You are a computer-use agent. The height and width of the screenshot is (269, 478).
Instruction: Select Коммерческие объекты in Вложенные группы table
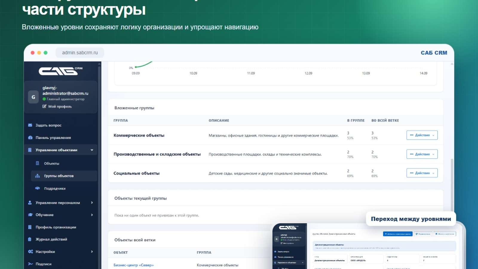[x=139, y=135]
